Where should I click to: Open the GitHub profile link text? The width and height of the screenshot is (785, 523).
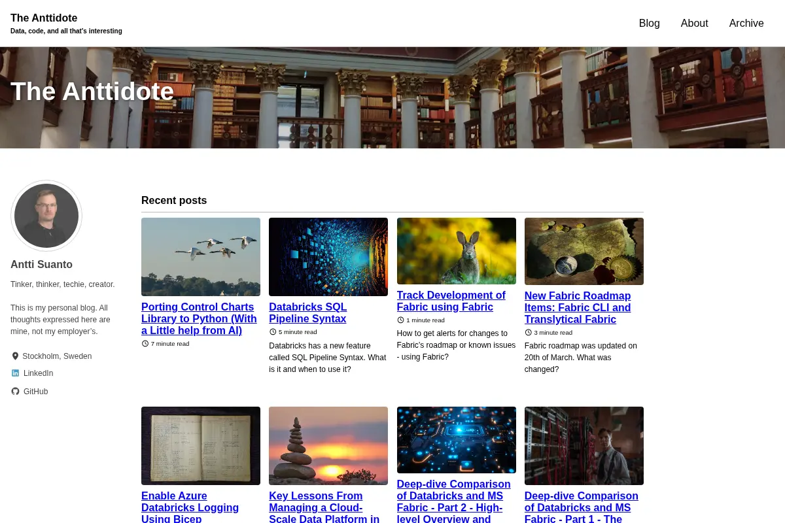[x=35, y=392]
